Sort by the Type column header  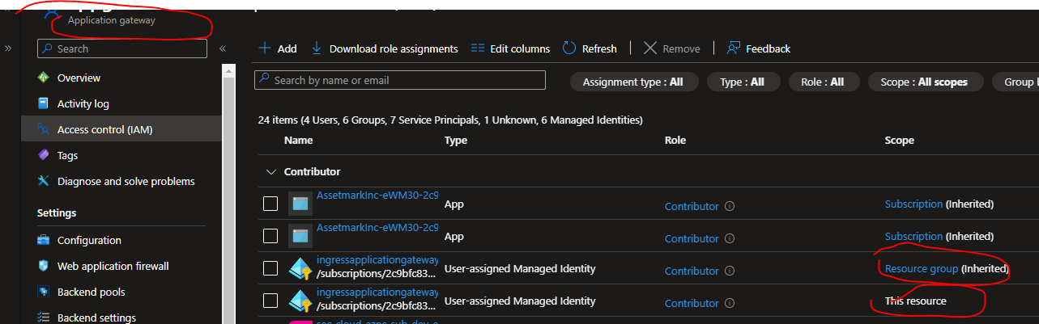[x=456, y=140]
